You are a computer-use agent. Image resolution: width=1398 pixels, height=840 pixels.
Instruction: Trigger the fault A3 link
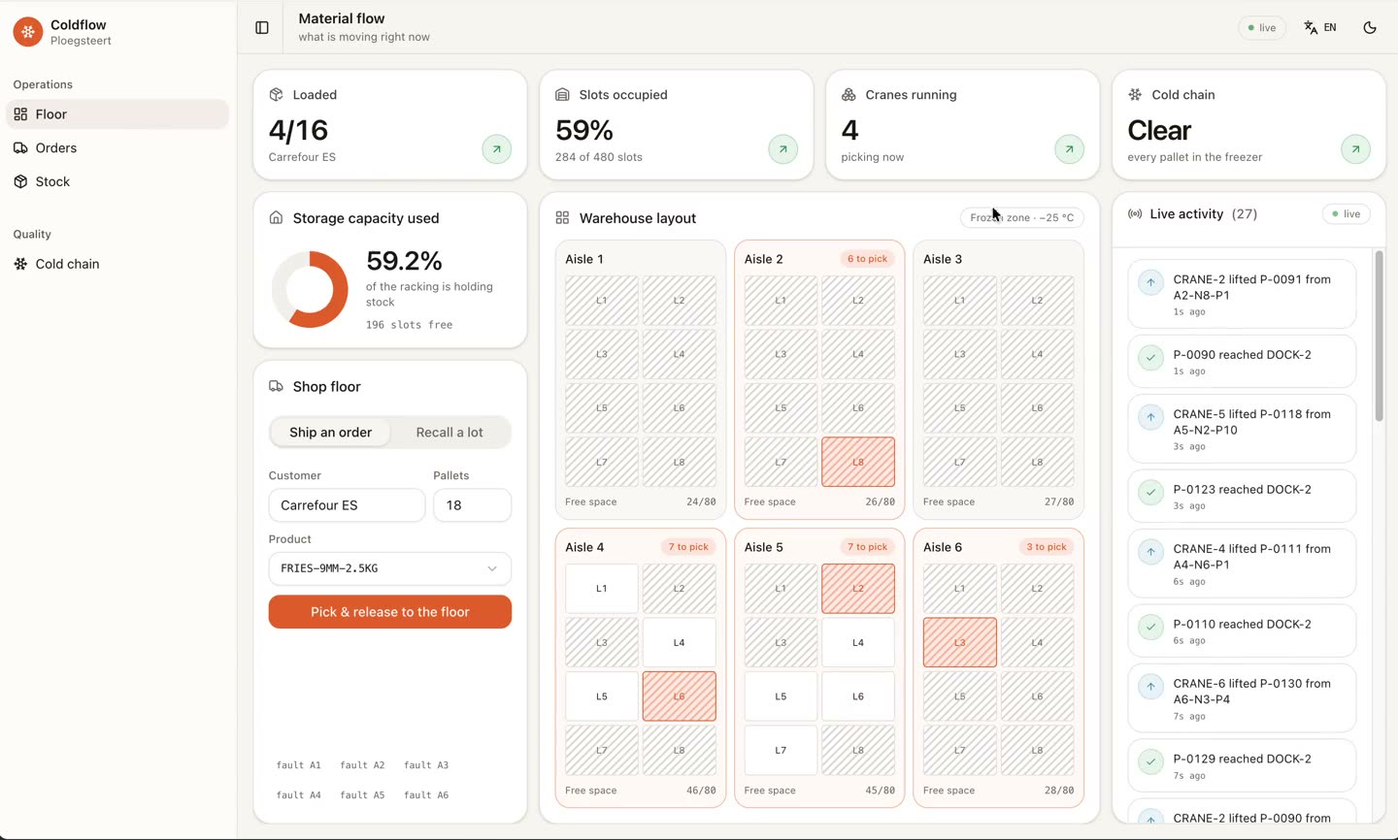click(426, 765)
